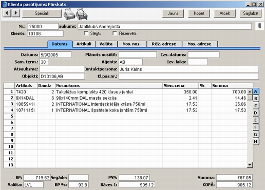This screenshot has height=190, width=265.
Task: Go to previous record arrow
Action: tap(7, 13)
